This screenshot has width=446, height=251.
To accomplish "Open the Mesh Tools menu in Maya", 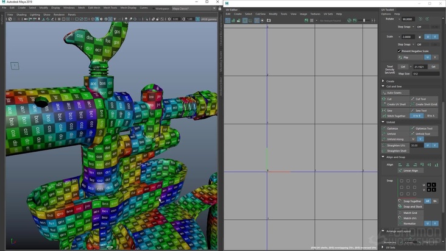I will tap(110, 8).
